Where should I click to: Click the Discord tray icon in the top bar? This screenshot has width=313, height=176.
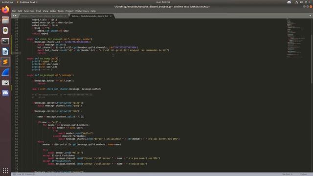tap(289, 2)
